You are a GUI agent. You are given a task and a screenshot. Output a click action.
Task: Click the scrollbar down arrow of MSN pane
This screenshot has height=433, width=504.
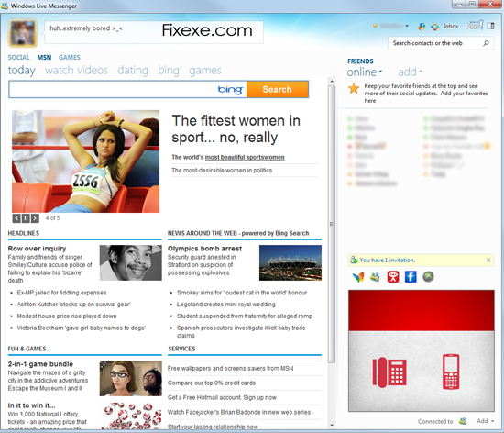point(332,426)
